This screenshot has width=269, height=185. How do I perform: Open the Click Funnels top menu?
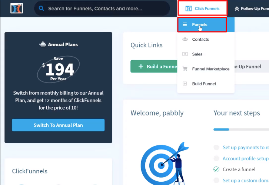202,9
